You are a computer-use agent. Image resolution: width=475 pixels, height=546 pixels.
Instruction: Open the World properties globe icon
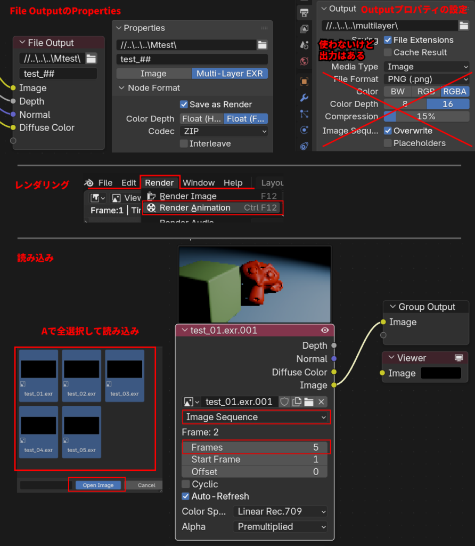point(305,61)
